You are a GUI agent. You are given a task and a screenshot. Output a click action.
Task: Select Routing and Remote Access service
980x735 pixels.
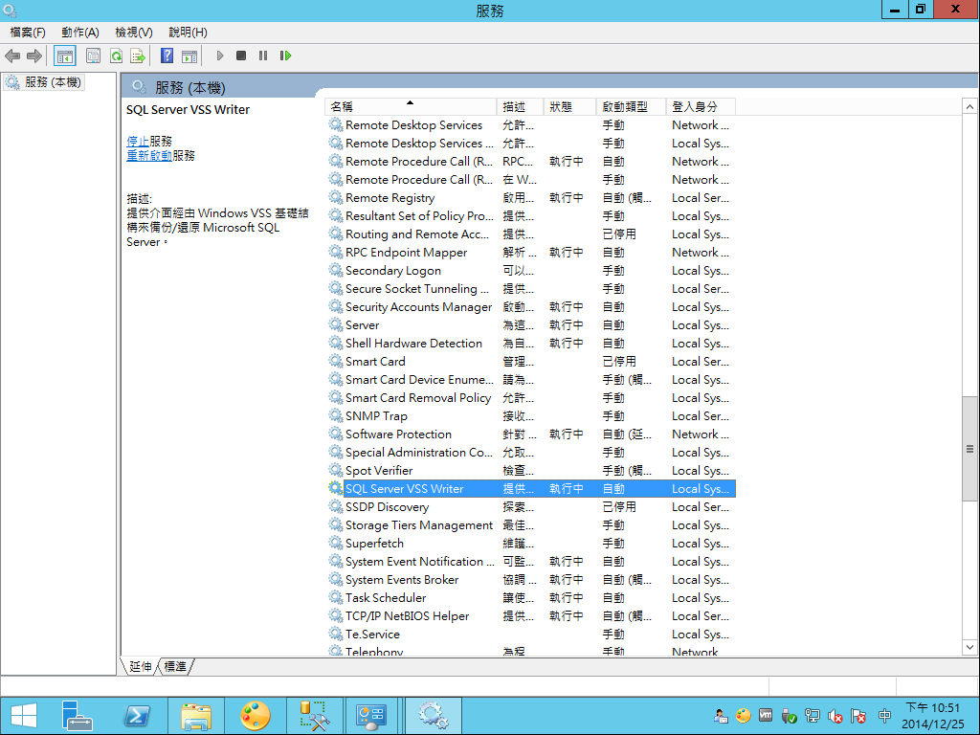pos(532,234)
